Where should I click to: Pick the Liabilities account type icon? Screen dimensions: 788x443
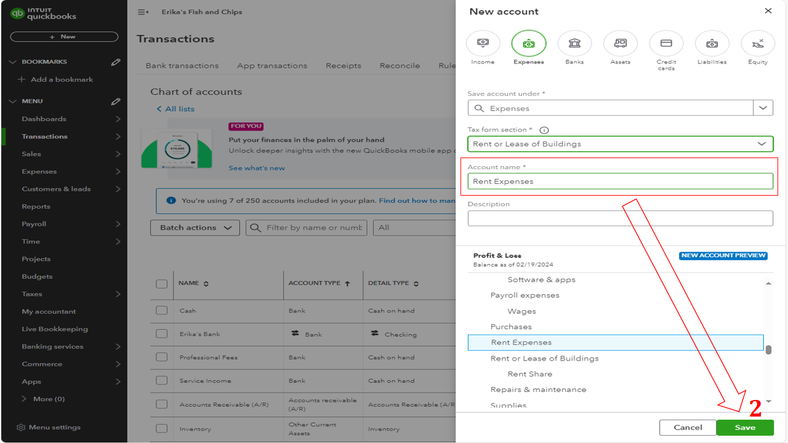(712, 43)
